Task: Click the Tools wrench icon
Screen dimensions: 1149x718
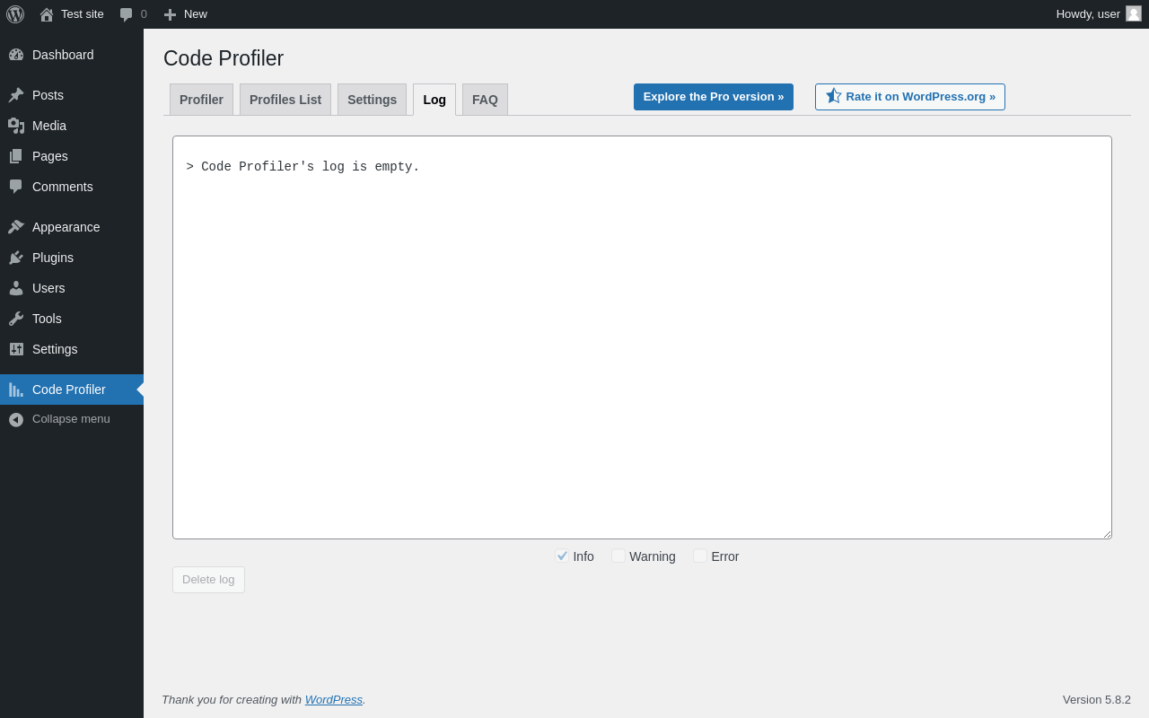Action: pyautogui.click(x=16, y=319)
